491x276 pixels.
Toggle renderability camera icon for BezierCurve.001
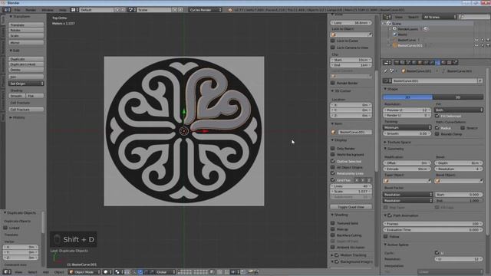pyautogui.click(x=488, y=45)
